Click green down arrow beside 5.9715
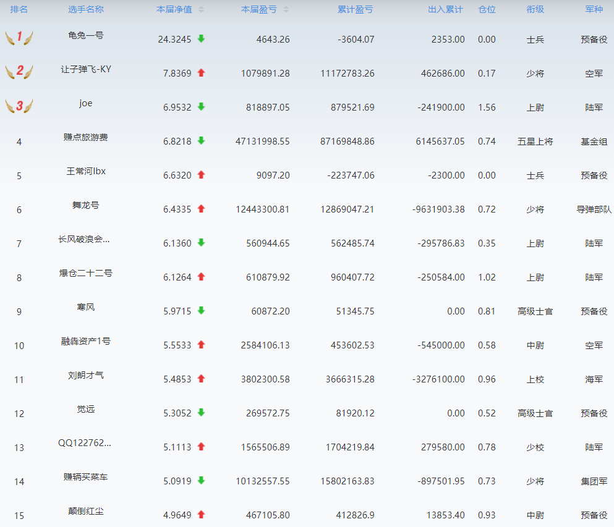This screenshot has height=527, width=614. point(202,311)
